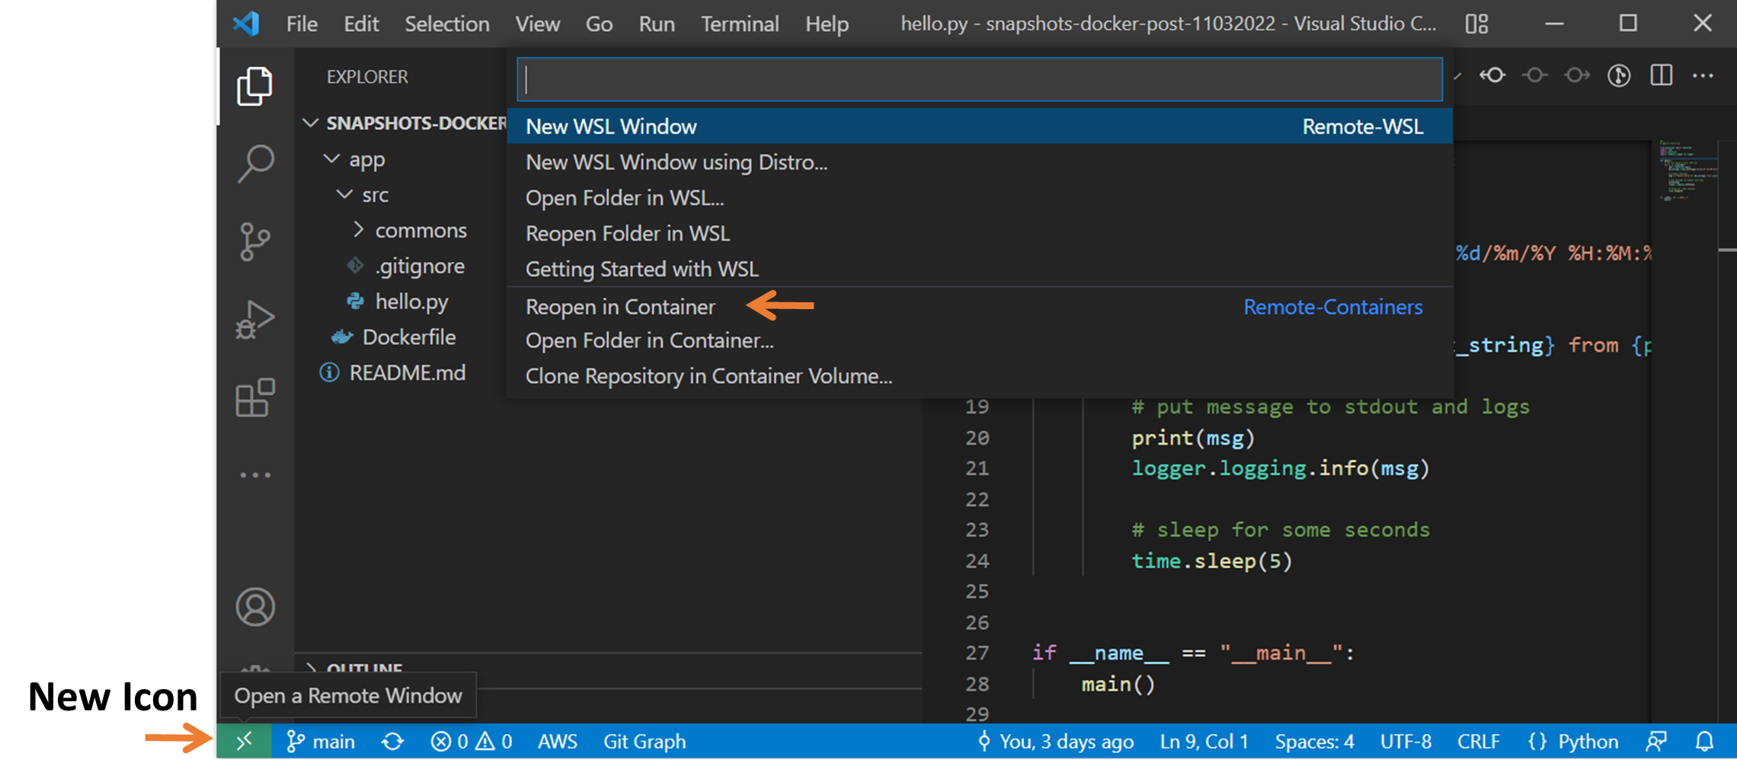Screen dimensions: 1737x769
Task: Click 'Spaces: 4' indentation setting
Action: (1314, 741)
